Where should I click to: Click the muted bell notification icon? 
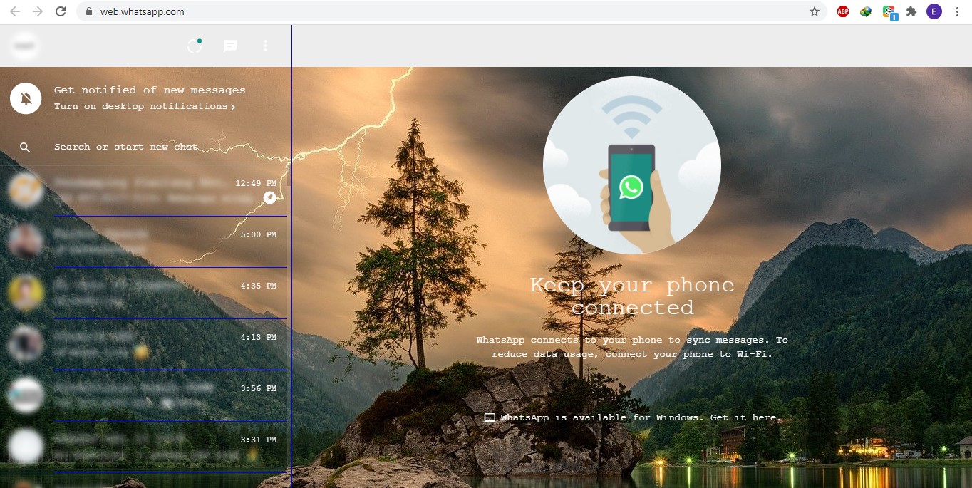(26, 98)
